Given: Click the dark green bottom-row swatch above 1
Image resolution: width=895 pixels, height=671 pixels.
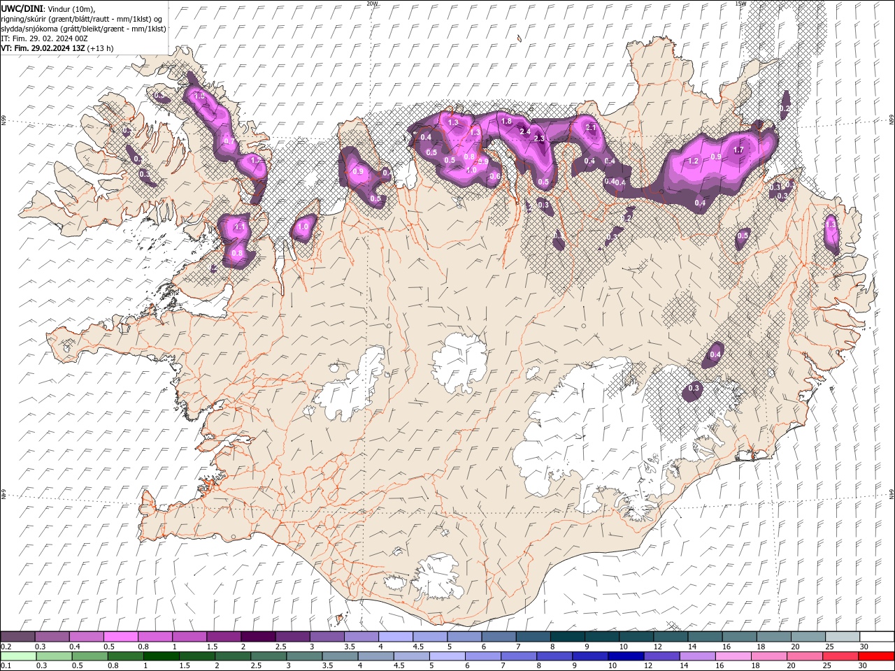Looking at the screenshot, I should tap(161, 656).
